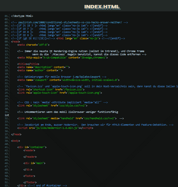Click the meta name="author" line
This screenshot has height=187, width=178.
pos(40,70)
